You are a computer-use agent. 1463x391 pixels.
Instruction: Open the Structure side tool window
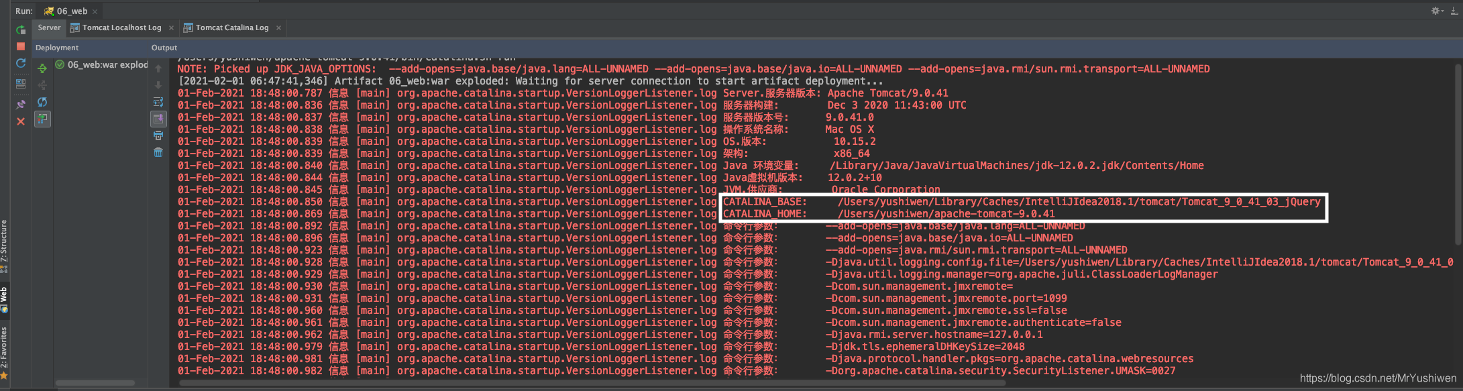coord(5,246)
